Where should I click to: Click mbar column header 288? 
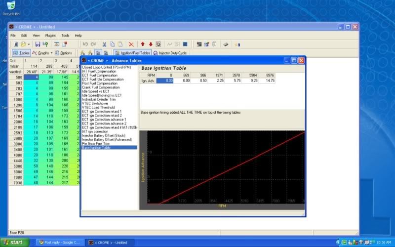click(46, 66)
